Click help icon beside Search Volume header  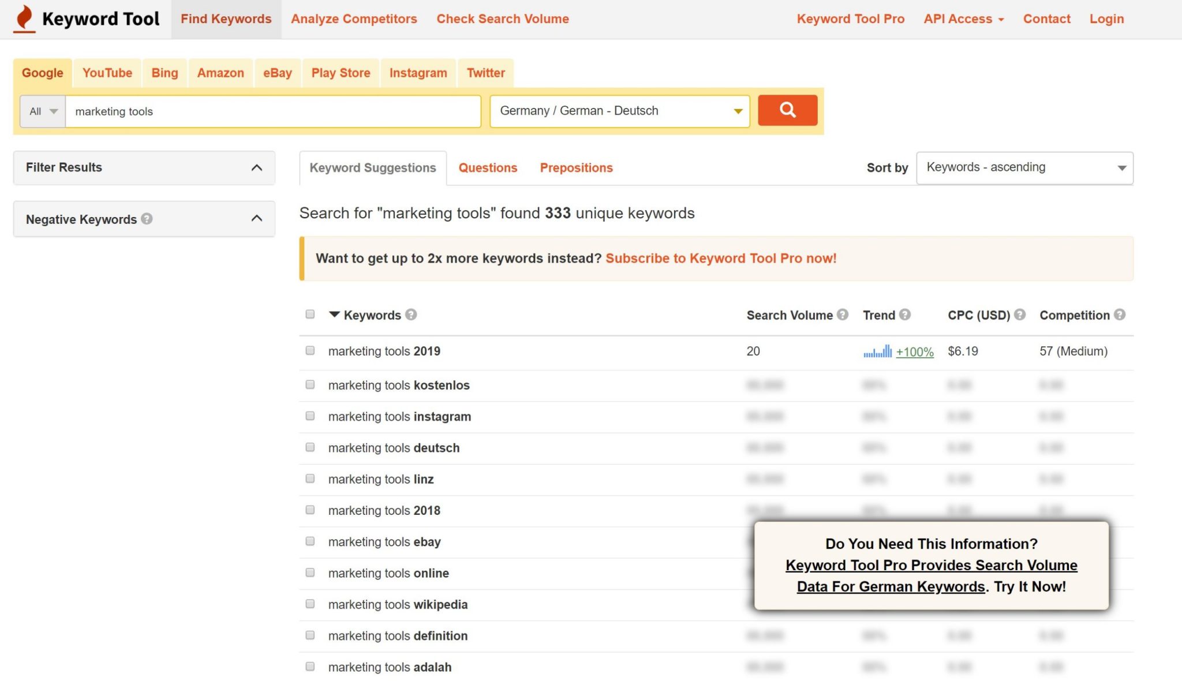tap(843, 315)
